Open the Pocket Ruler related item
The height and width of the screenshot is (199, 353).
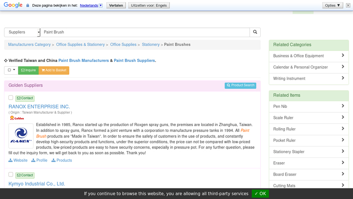click(x=308, y=140)
